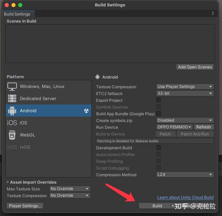Select Dedicated Server platform
This screenshot has height=216, width=222.
[49, 98]
